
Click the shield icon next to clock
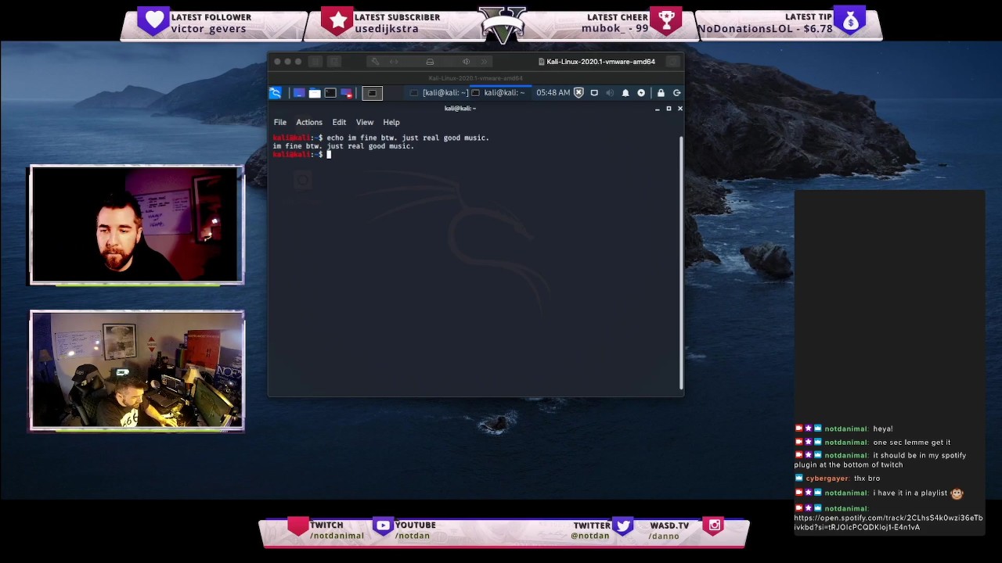click(578, 93)
